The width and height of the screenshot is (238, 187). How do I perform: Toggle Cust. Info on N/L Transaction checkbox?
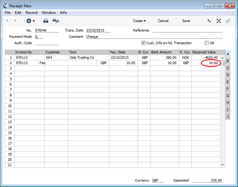(x=143, y=43)
